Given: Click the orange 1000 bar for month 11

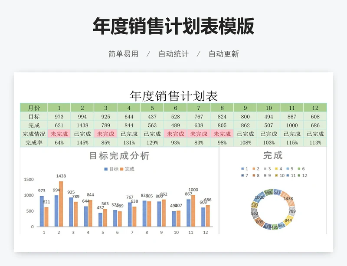Looking at the screenshot, I should [193, 211].
